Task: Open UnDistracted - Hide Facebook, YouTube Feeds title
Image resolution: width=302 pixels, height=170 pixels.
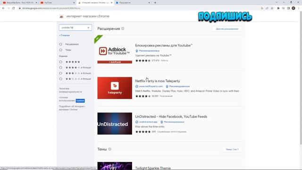Action: [171, 117]
